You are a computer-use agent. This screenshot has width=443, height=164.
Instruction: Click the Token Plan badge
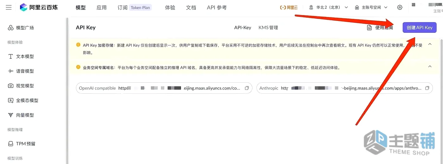point(140,8)
